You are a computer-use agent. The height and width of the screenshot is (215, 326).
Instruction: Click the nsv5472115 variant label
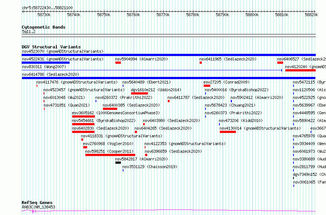tap(310, 82)
